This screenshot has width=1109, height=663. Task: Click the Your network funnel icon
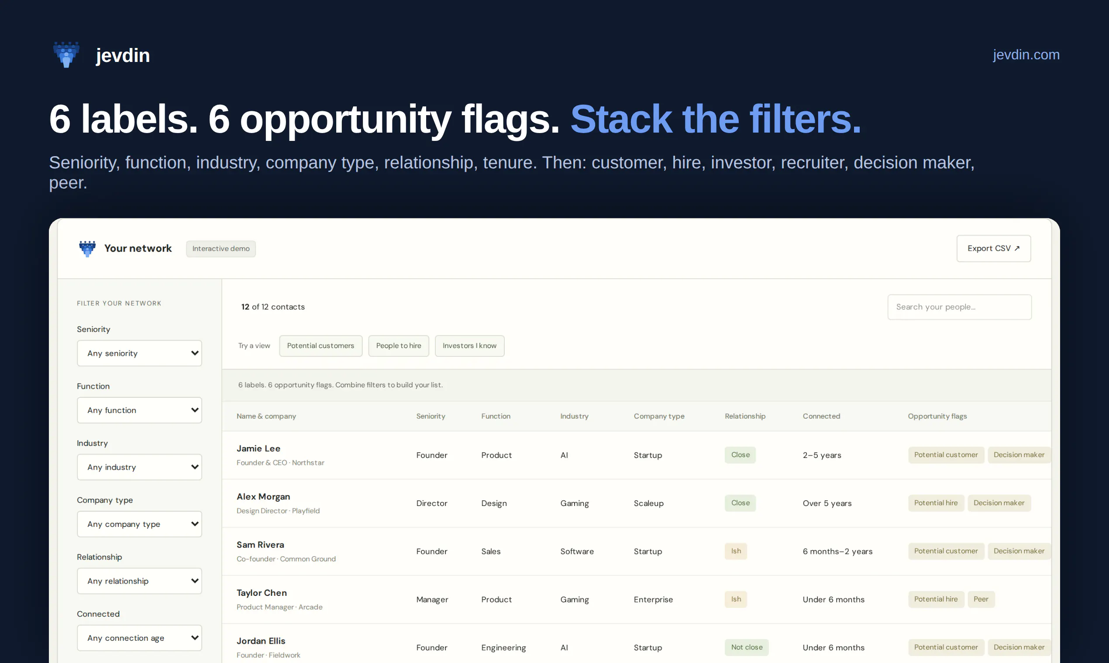click(87, 248)
